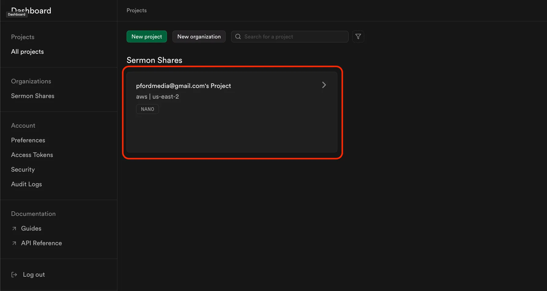Open the filter options via funnel icon
Viewport: 547px width, 291px height.
[358, 36]
